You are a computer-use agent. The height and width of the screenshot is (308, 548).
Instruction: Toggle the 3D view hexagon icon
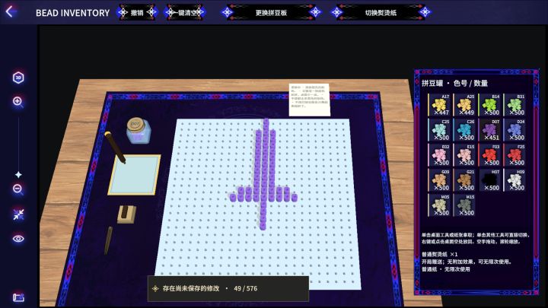[18, 78]
